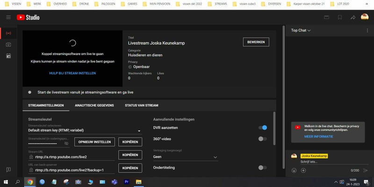Screen dimensions: 374x187
Task: Click the lock icon beside backup server URL
Action: point(31,170)
